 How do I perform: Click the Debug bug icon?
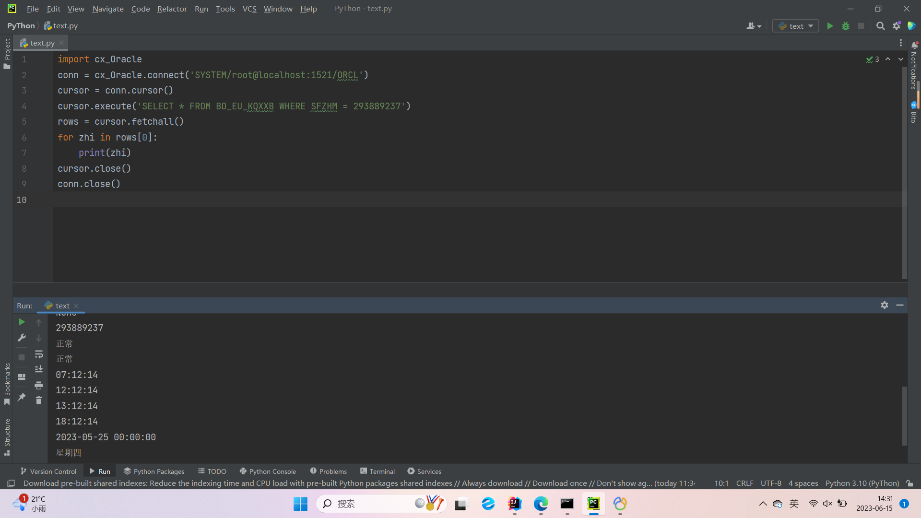(846, 26)
